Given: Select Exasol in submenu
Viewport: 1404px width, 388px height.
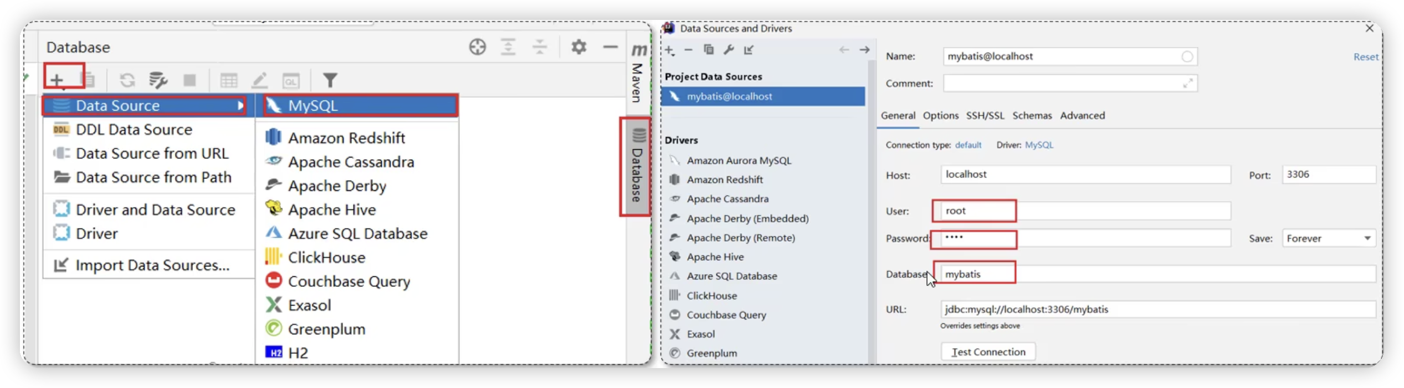Looking at the screenshot, I should (357, 305).
